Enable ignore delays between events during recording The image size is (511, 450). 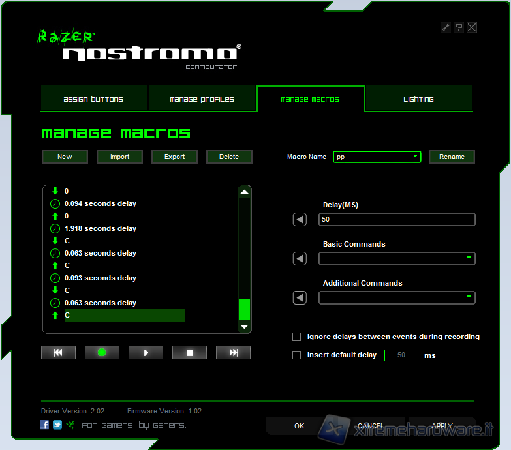coord(297,337)
